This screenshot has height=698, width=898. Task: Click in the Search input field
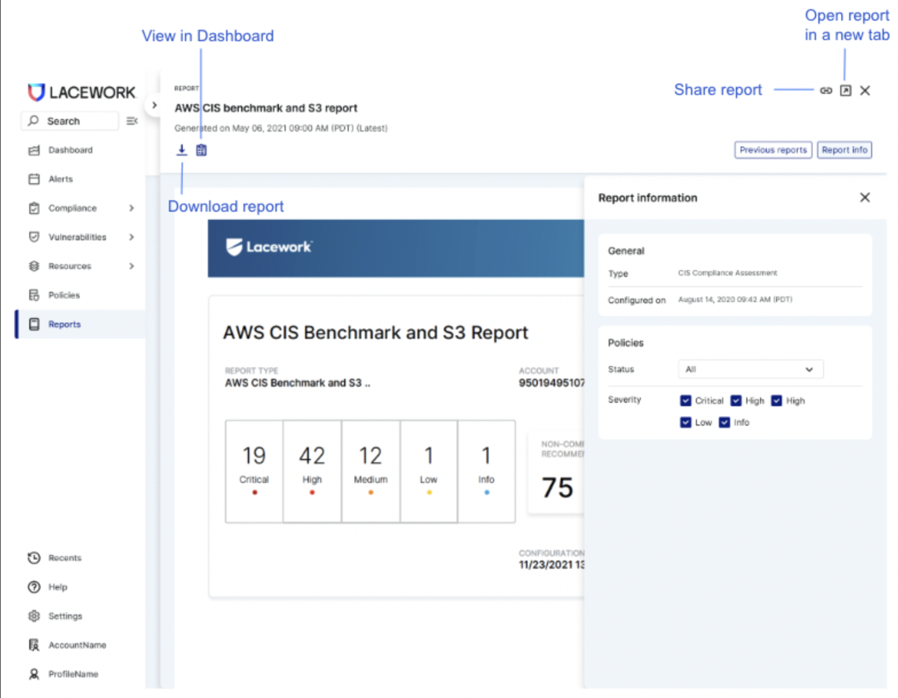point(70,121)
